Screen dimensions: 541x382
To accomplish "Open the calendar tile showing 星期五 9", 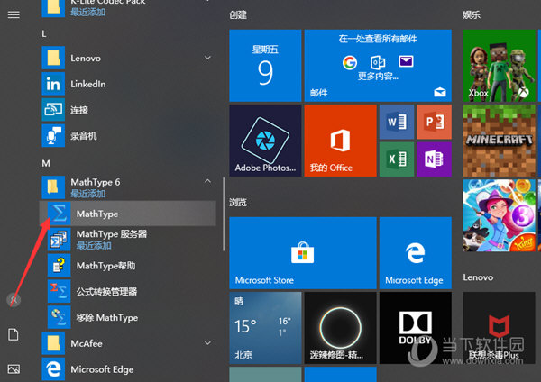I will point(265,66).
